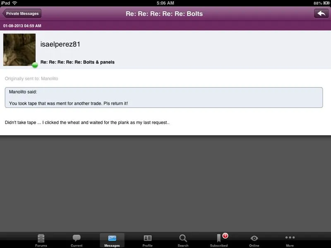
Task: Switch to the Current conversations tab
Action: [77, 240]
